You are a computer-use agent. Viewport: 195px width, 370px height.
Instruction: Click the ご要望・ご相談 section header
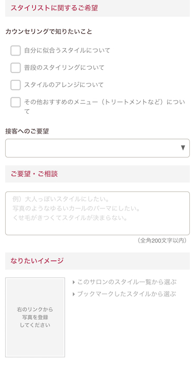(97, 174)
